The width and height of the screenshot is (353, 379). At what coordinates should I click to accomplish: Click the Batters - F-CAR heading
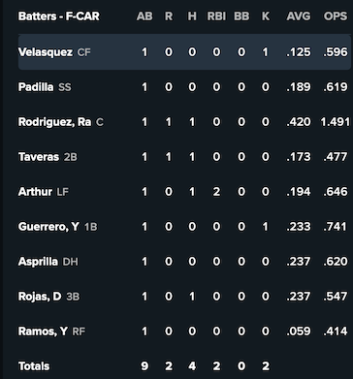[59, 16]
